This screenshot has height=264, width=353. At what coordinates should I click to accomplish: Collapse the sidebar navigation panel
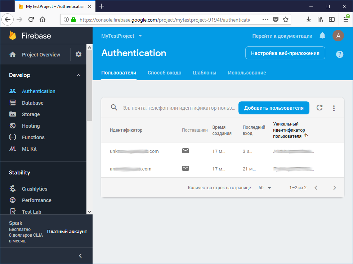point(80,256)
